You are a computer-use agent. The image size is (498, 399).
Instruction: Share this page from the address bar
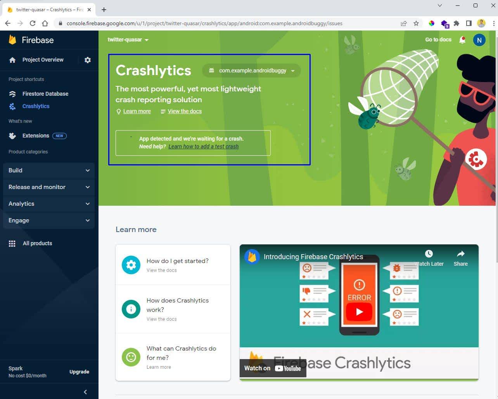pos(404,23)
